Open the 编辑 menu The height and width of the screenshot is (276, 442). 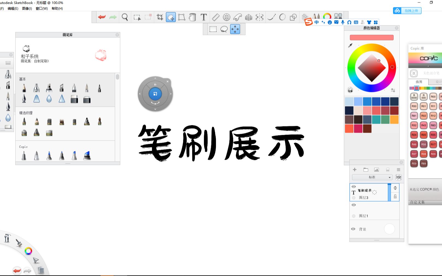click(13, 8)
